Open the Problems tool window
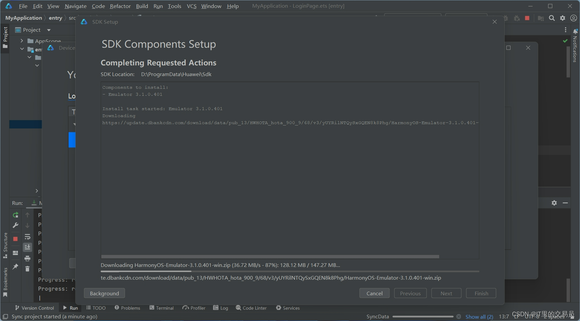 coord(127,308)
